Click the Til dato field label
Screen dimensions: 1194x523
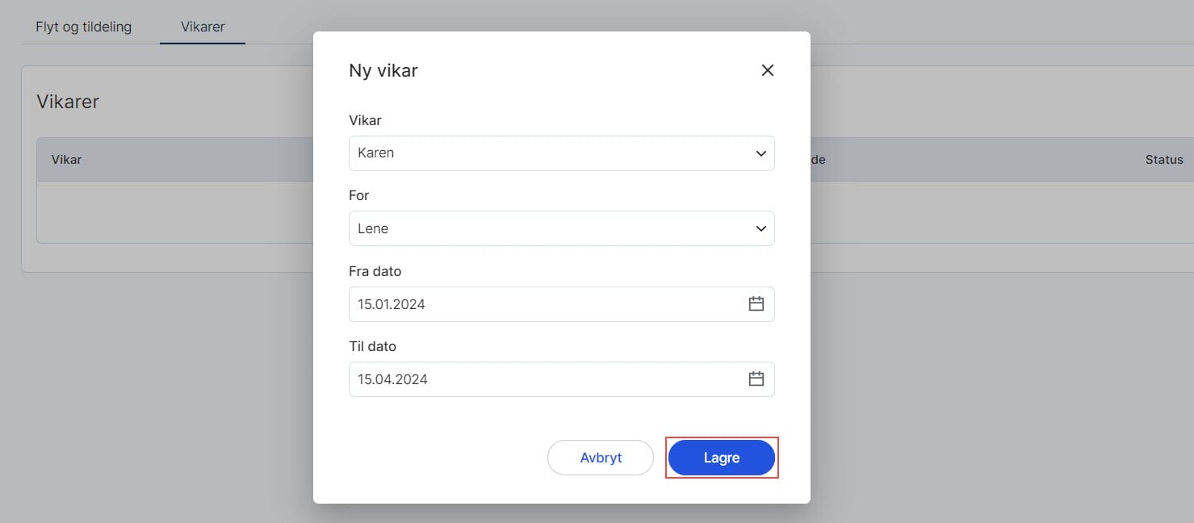pyautogui.click(x=372, y=346)
